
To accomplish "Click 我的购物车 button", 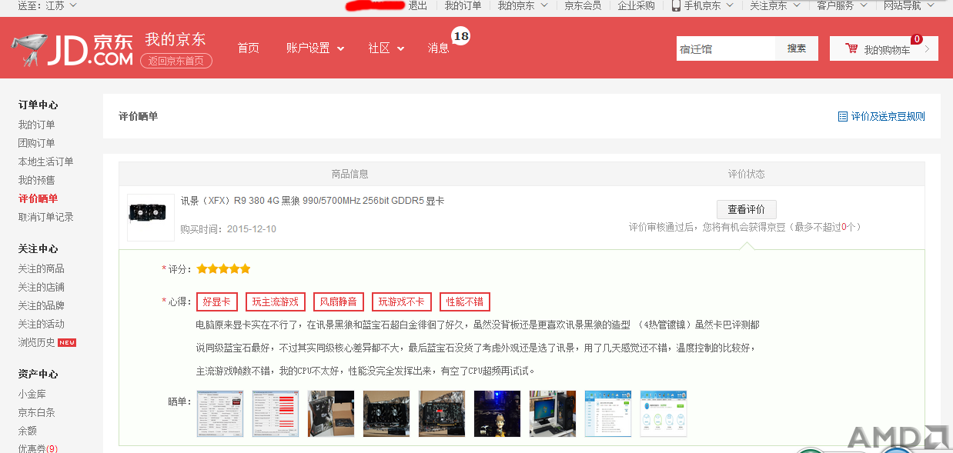I will pos(884,48).
